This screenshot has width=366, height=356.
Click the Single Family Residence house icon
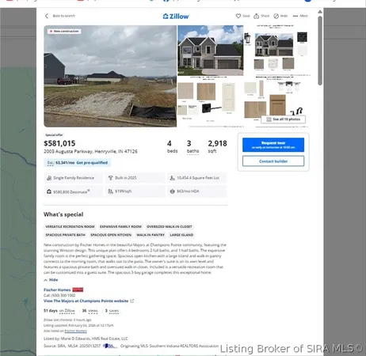click(49, 178)
